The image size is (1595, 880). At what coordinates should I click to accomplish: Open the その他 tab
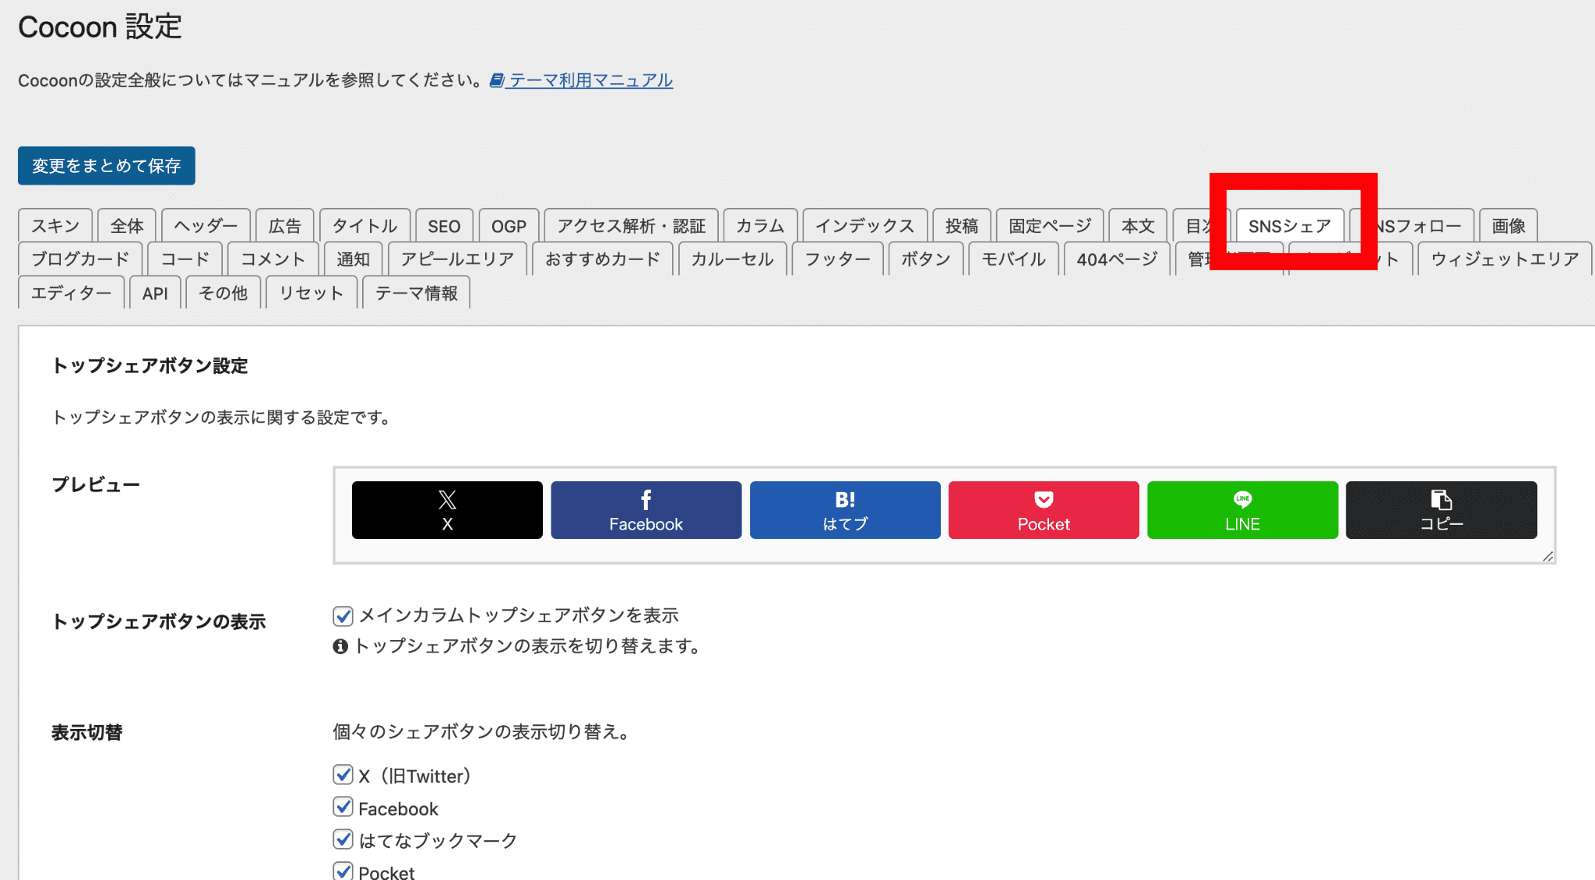223,293
